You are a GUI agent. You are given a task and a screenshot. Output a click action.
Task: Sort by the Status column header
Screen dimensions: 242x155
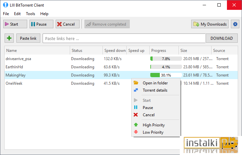(86, 51)
